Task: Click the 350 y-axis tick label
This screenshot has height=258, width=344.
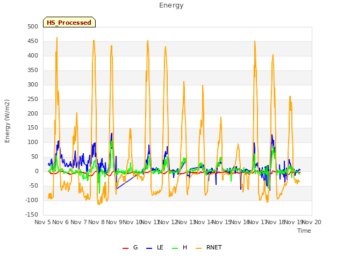Action: [33, 70]
